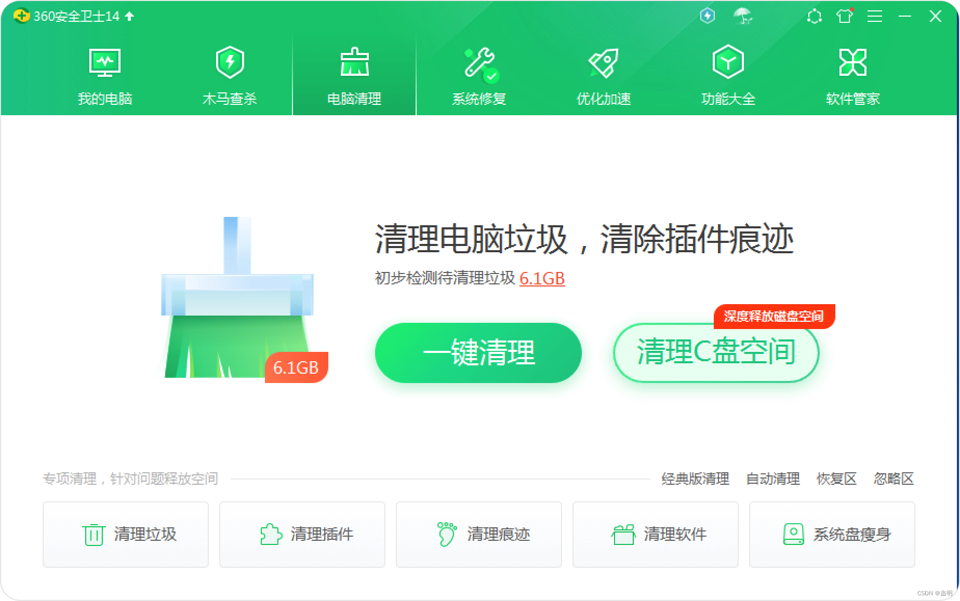
Task: Open the 6.1GB detected junk link
Action: point(542,279)
